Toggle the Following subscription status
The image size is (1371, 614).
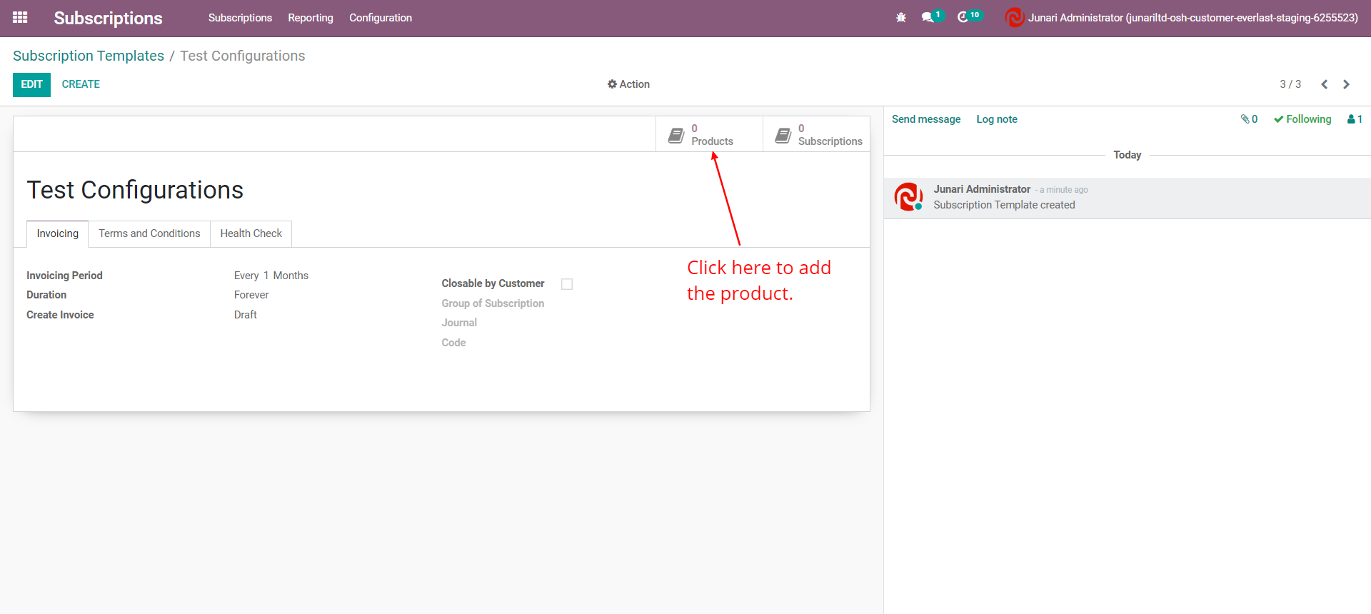coord(1302,119)
